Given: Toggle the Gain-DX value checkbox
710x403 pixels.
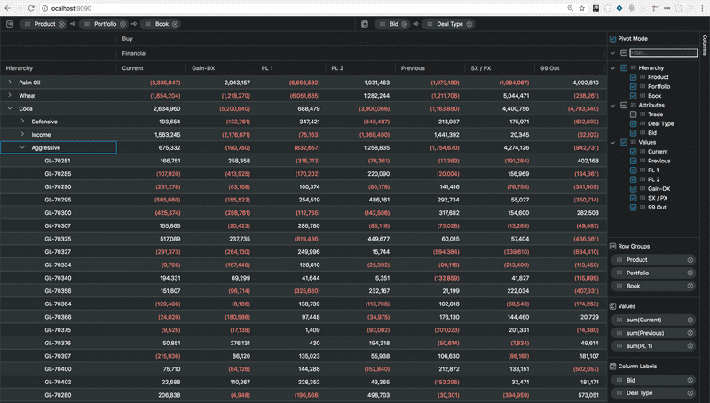Looking at the screenshot, I should point(633,189).
